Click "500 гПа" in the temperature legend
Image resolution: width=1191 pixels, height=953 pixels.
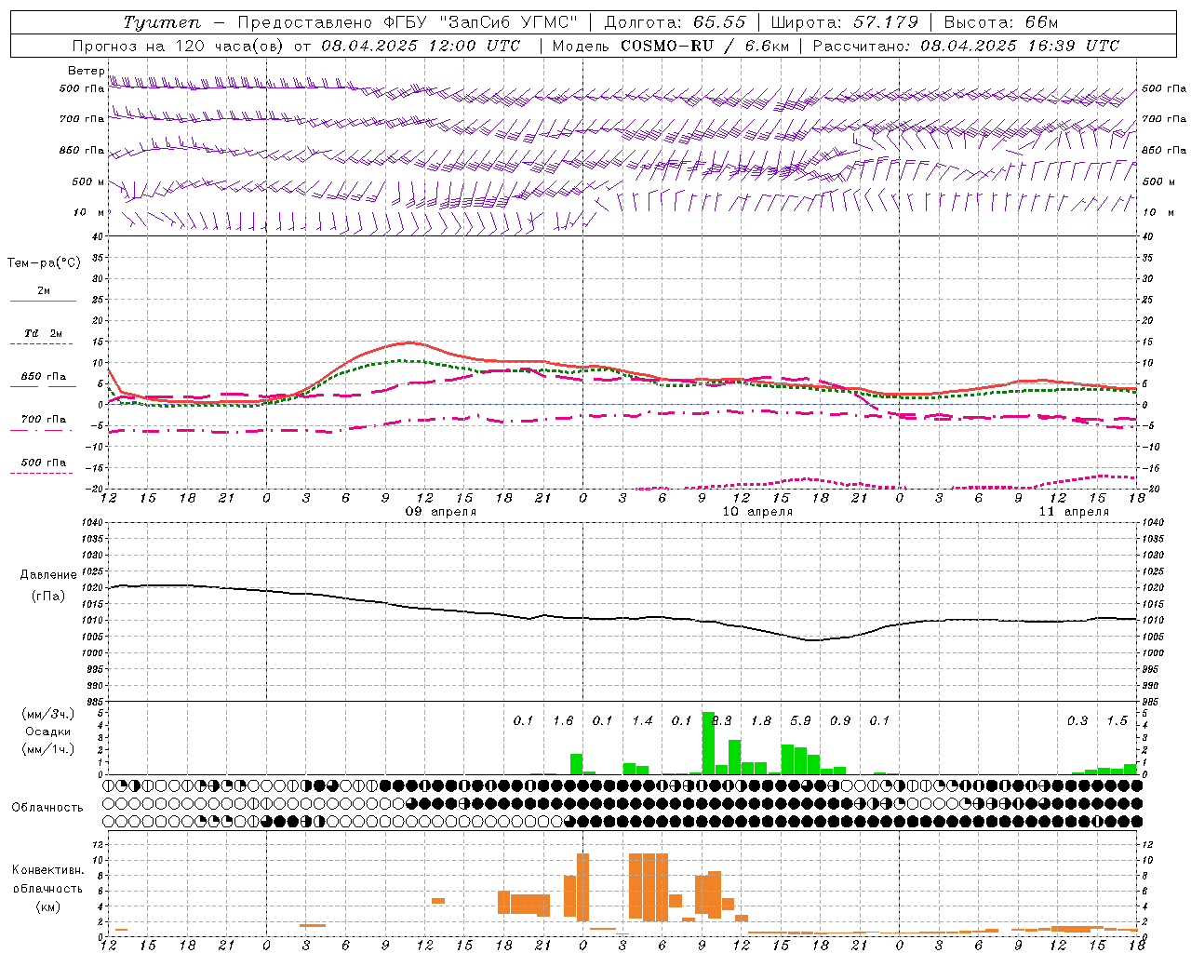pos(44,463)
